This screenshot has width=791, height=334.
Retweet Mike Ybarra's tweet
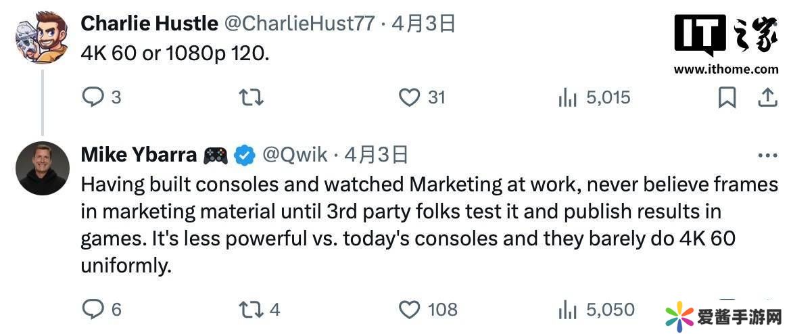tap(251, 310)
